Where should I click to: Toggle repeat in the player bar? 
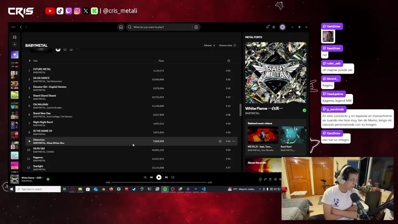pos(173,177)
